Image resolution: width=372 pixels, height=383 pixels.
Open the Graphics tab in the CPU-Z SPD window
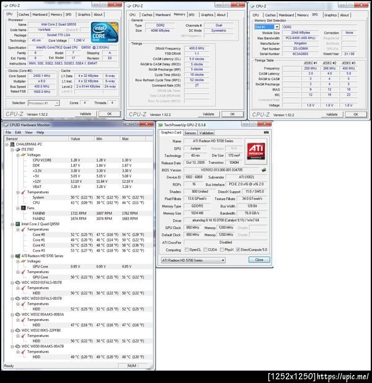click(x=330, y=15)
